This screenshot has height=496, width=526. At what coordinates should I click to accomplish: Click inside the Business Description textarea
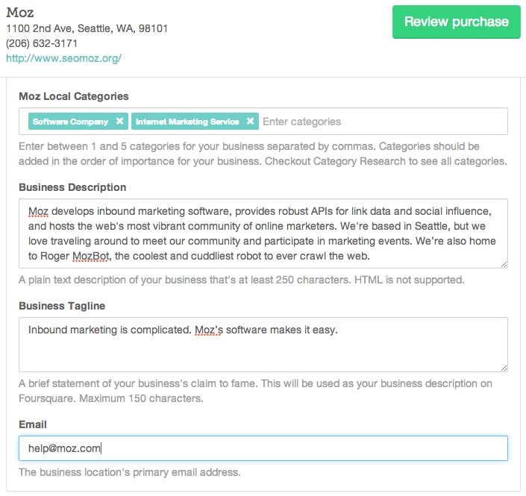click(263, 233)
